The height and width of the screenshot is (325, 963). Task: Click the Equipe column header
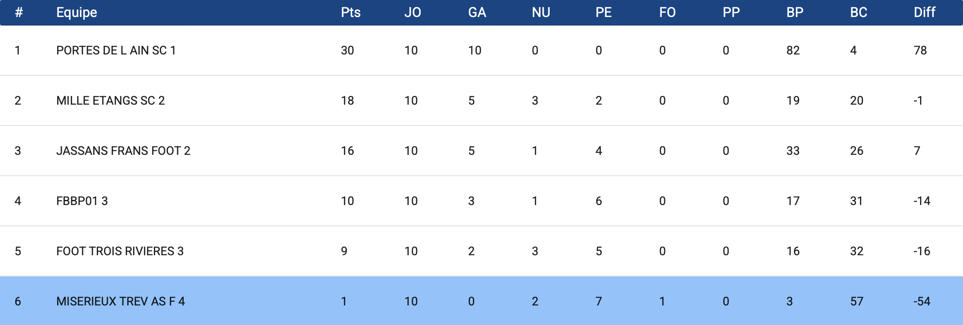click(77, 12)
